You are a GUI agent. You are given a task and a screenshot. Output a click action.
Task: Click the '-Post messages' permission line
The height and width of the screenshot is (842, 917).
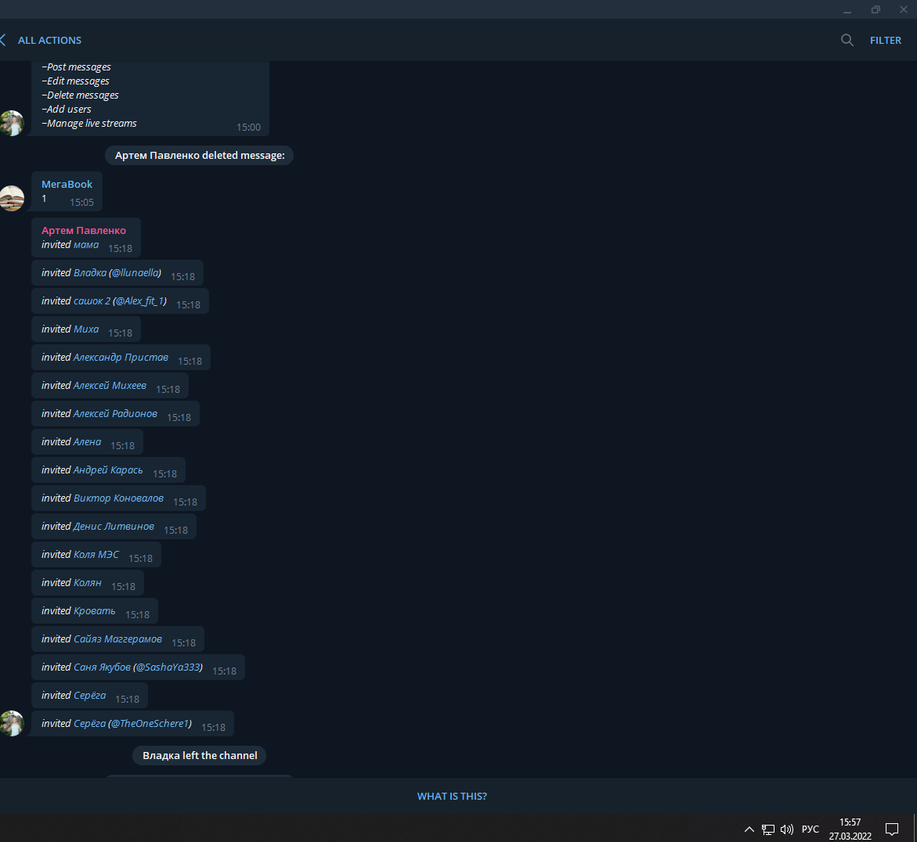(76, 67)
